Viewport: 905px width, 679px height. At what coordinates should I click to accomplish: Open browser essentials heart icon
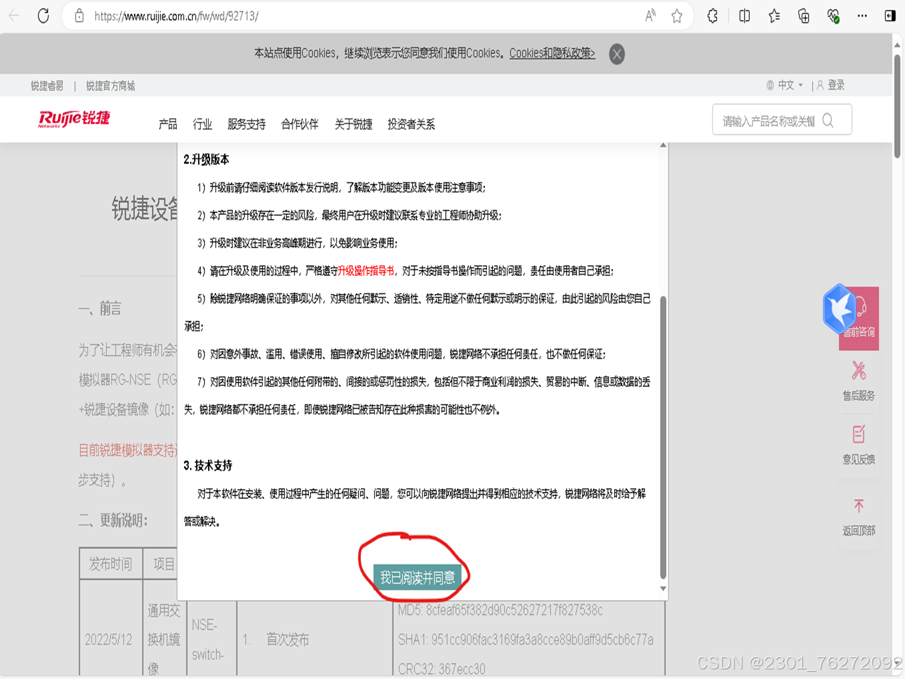[x=833, y=16]
